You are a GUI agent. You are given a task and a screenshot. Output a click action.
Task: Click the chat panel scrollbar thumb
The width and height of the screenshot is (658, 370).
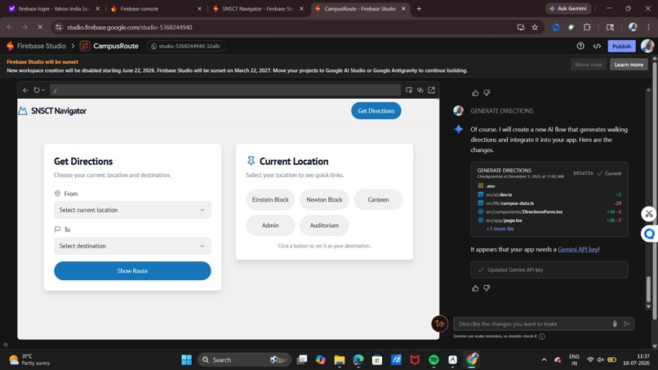[649, 288]
